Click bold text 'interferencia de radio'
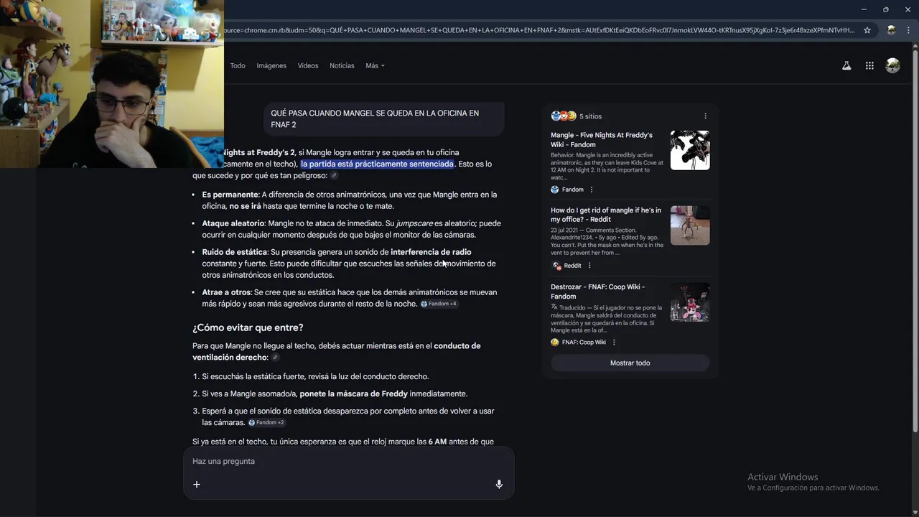919x517 pixels. (431, 252)
